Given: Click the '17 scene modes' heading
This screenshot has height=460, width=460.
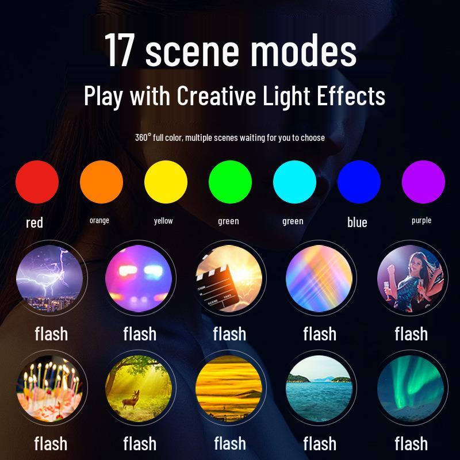Looking at the screenshot, I should (x=231, y=50).
